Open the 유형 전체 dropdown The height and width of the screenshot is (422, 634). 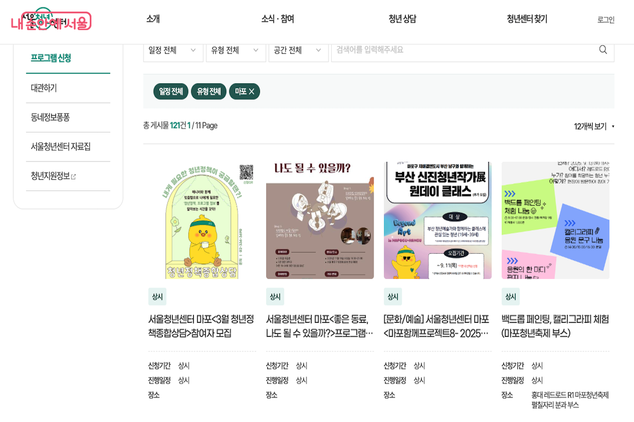click(x=235, y=50)
